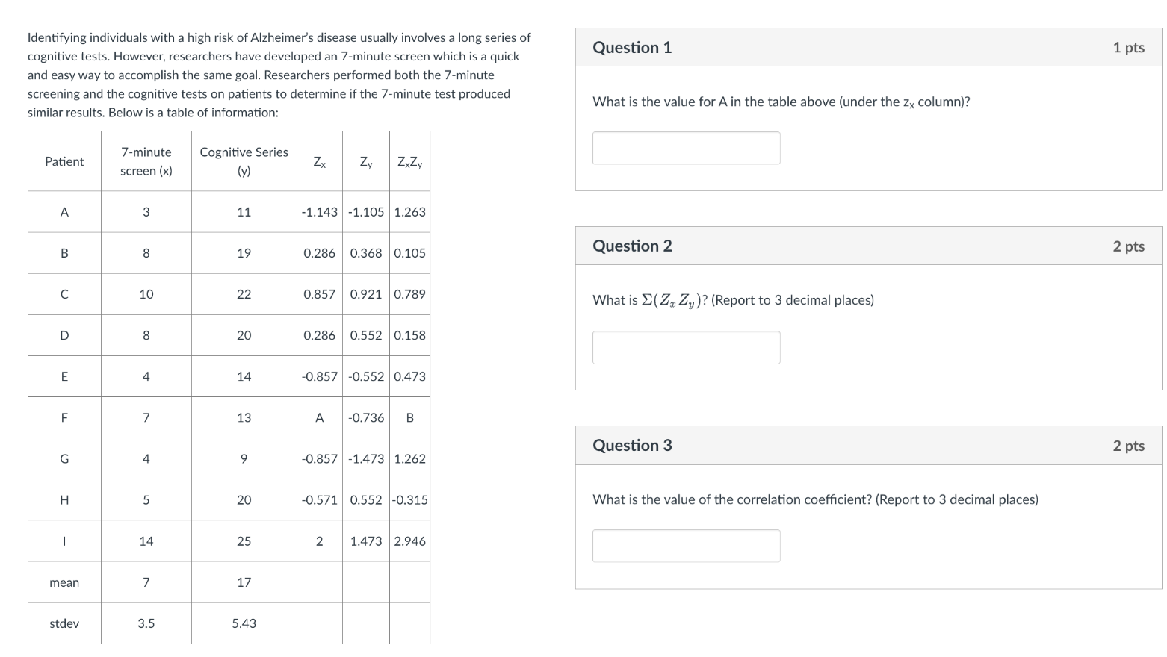The image size is (1167, 657).
Task: Select the mean row label
Action: coord(64,582)
